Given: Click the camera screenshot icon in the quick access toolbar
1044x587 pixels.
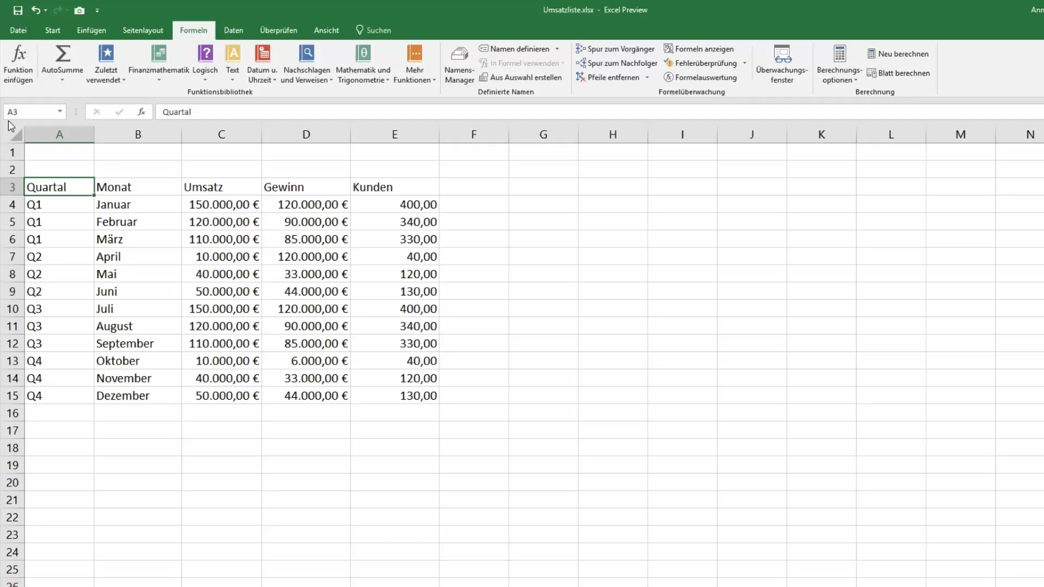Looking at the screenshot, I should [79, 10].
